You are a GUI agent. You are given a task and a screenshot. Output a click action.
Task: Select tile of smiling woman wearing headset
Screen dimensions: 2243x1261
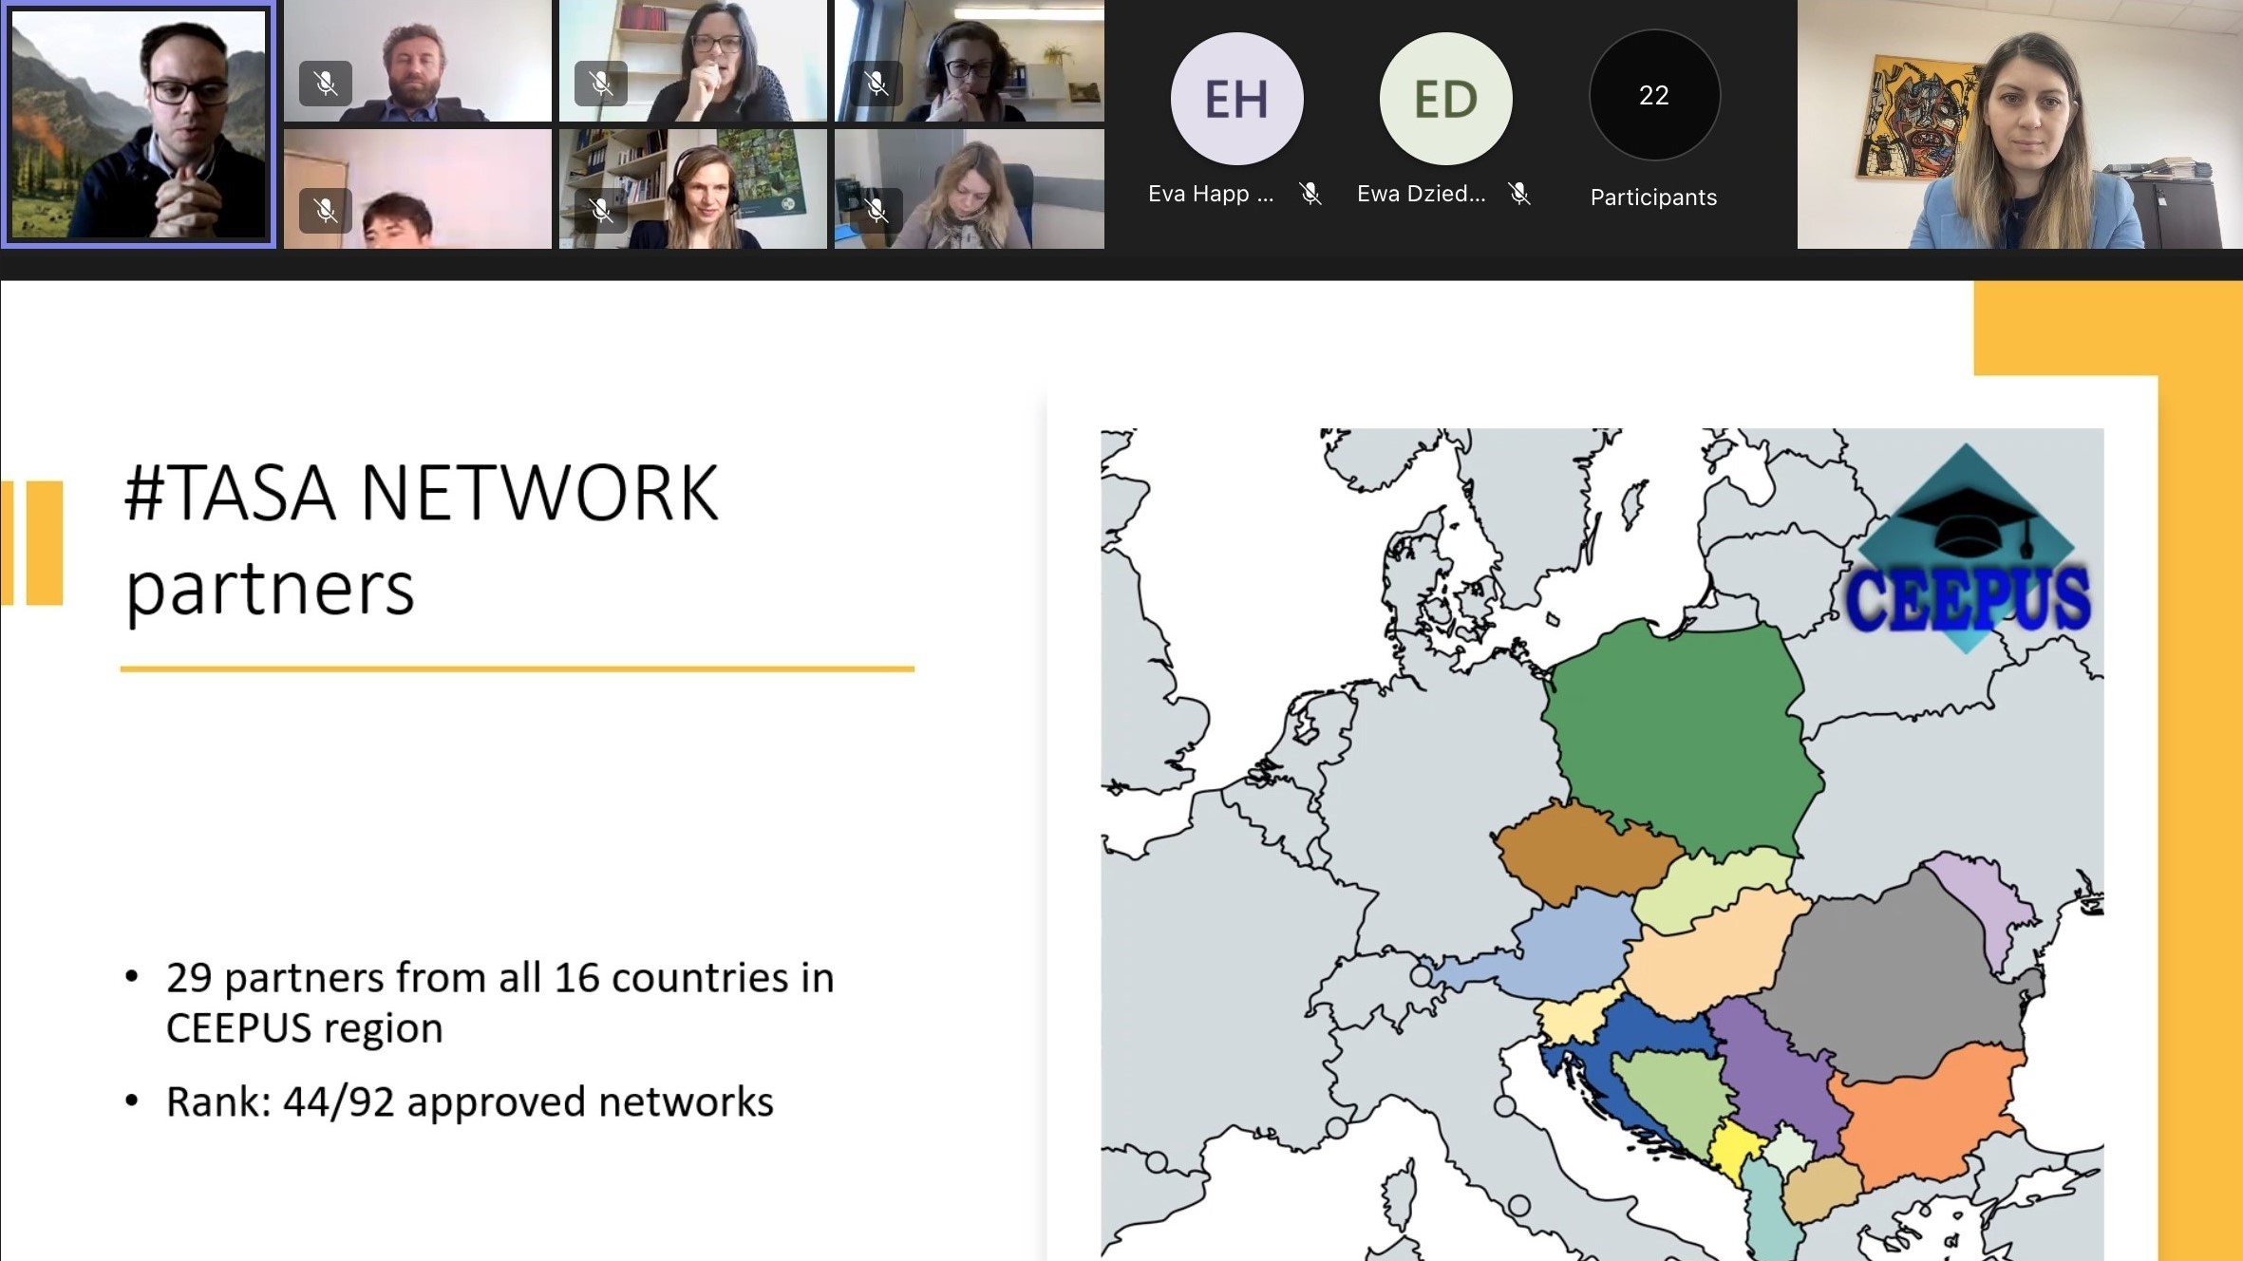[x=693, y=189]
